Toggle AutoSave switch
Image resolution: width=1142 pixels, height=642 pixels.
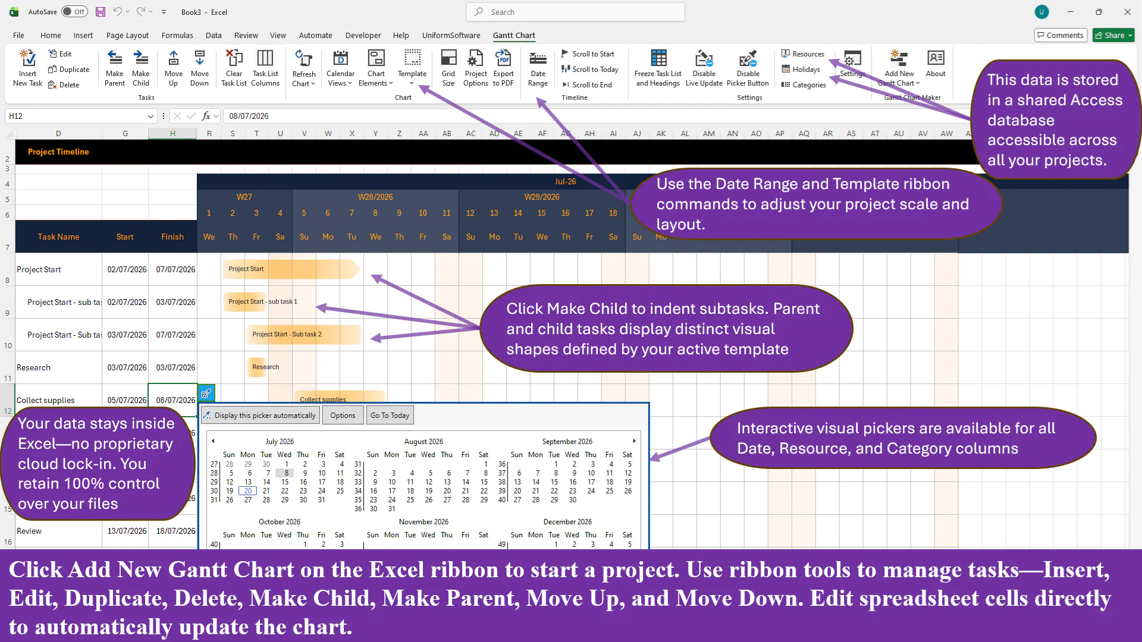[x=74, y=12]
